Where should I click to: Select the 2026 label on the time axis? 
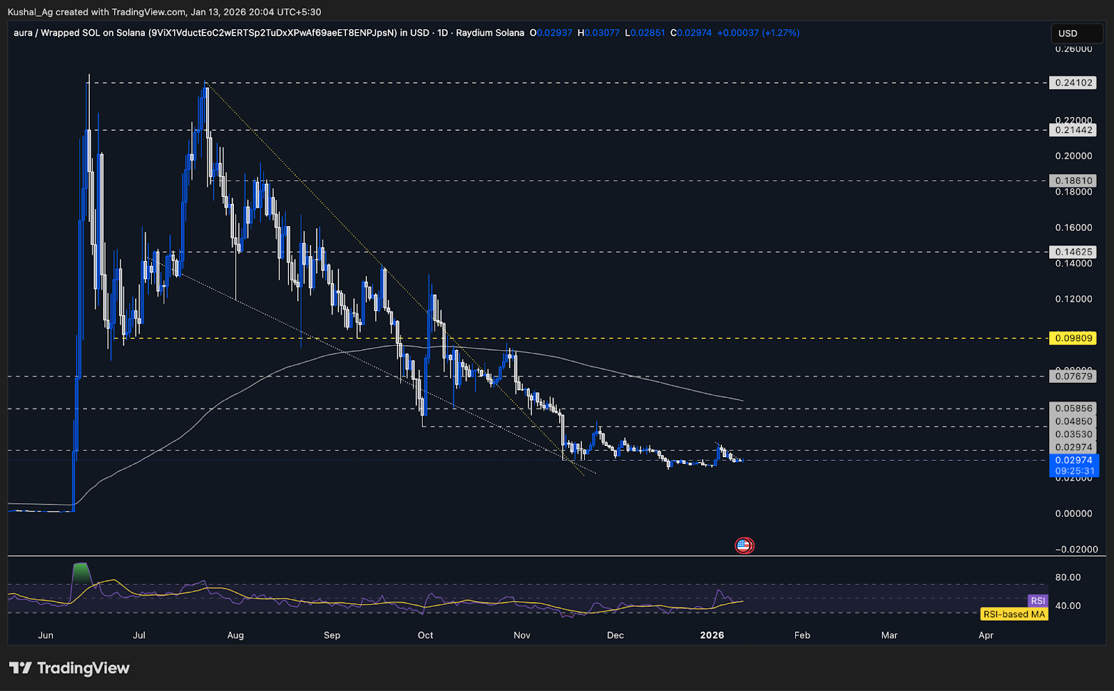click(x=712, y=635)
